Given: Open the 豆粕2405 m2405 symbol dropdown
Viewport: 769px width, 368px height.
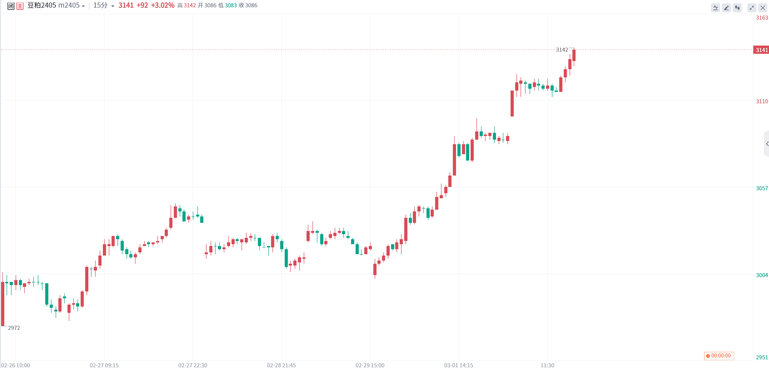Looking at the screenshot, I should (56, 5).
